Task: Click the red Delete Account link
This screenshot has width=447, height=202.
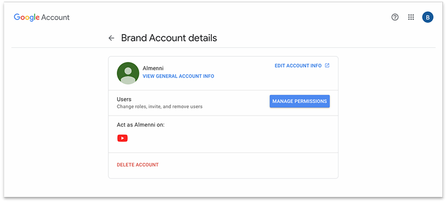Action: pos(137,165)
